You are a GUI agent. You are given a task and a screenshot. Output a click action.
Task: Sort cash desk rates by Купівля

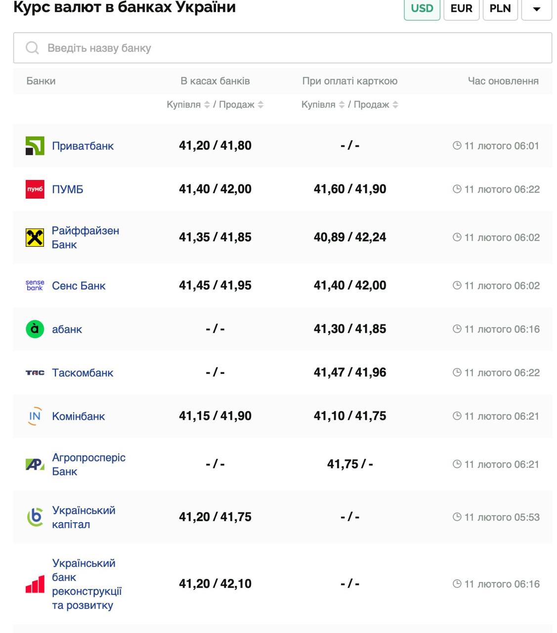coord(207,104)
